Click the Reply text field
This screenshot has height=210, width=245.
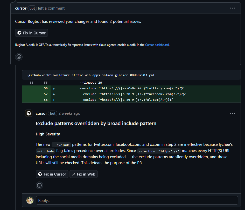pos(137,200)
